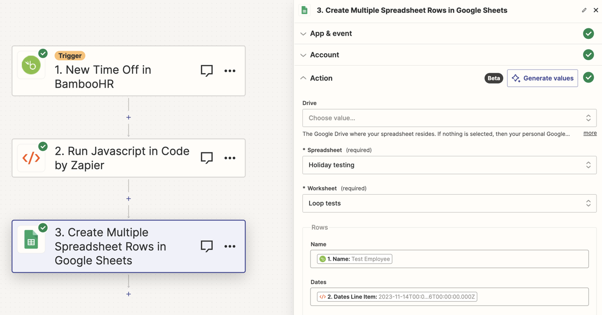This screenshot has width=602, height=315.
Task: Open comments for New Time Off step
Action: click(207, 71)
